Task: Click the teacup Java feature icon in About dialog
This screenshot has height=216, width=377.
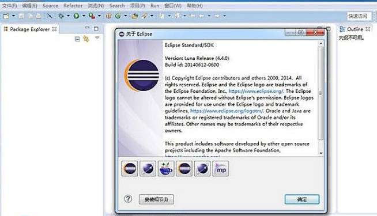Action: tap(166, 169)
